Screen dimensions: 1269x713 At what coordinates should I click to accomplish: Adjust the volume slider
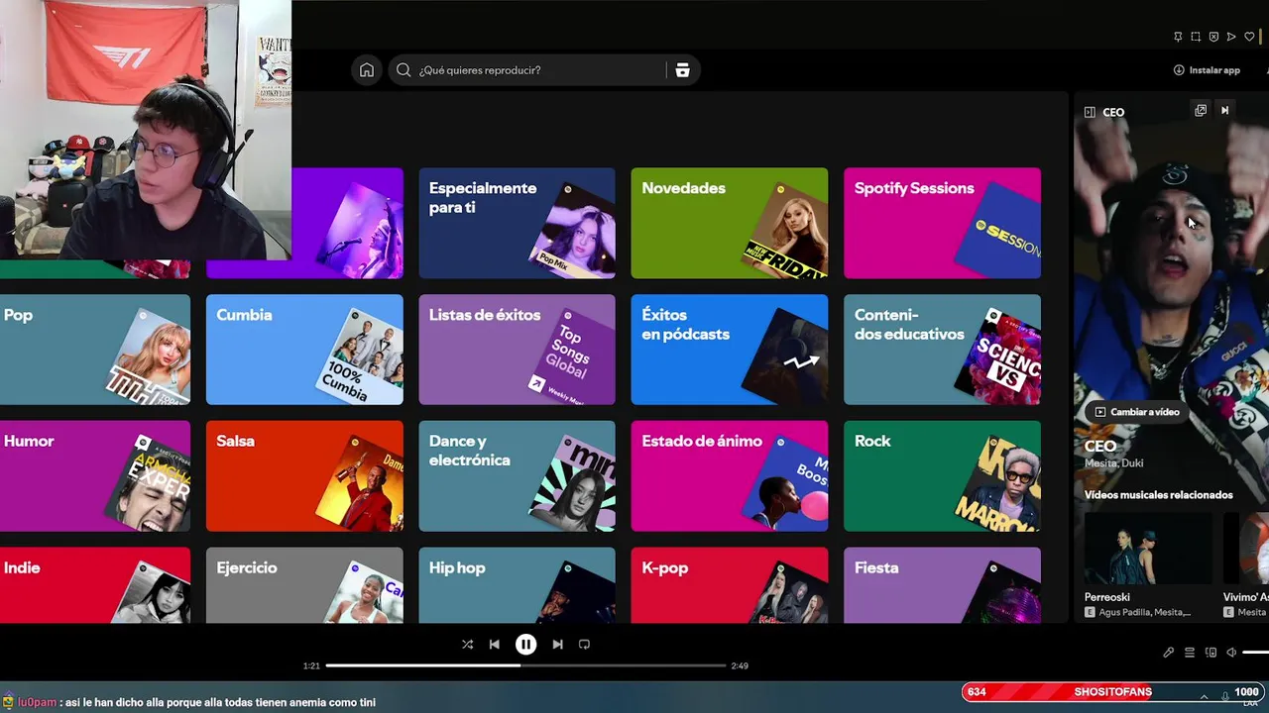pyautogui.click(x=1255, y=653)
